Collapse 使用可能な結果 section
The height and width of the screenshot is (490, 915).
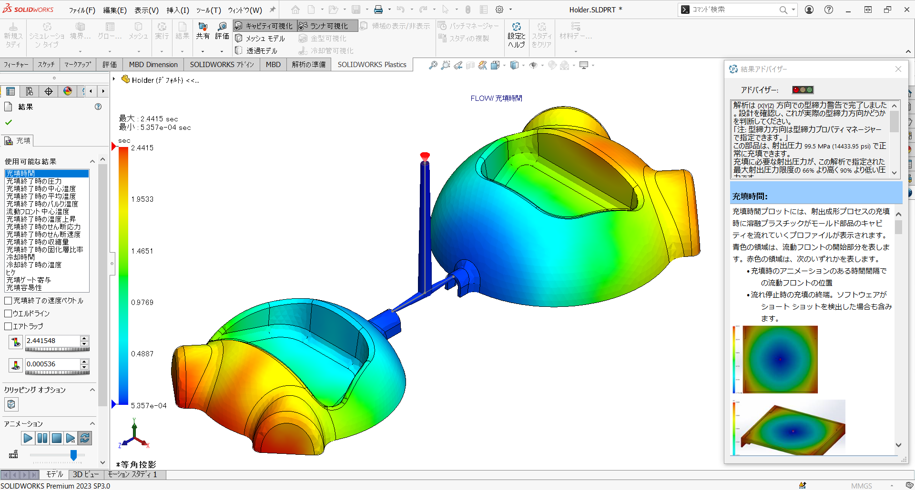pyautogui.click(x=92, y=161)
